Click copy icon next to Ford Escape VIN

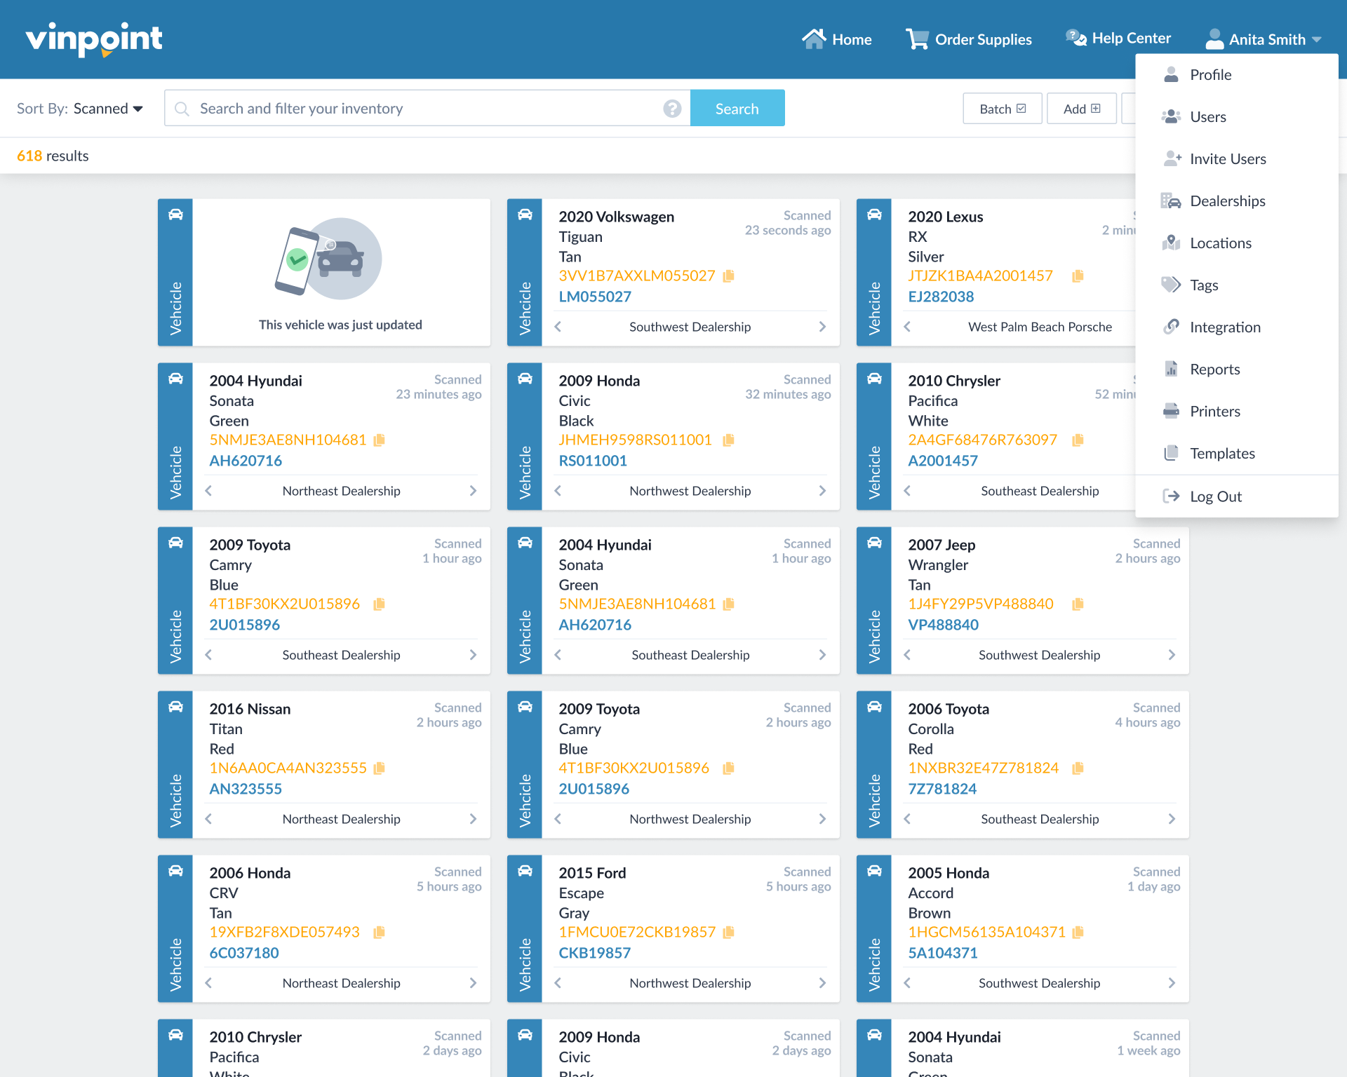pyautogui.click(x=728, y=933)
